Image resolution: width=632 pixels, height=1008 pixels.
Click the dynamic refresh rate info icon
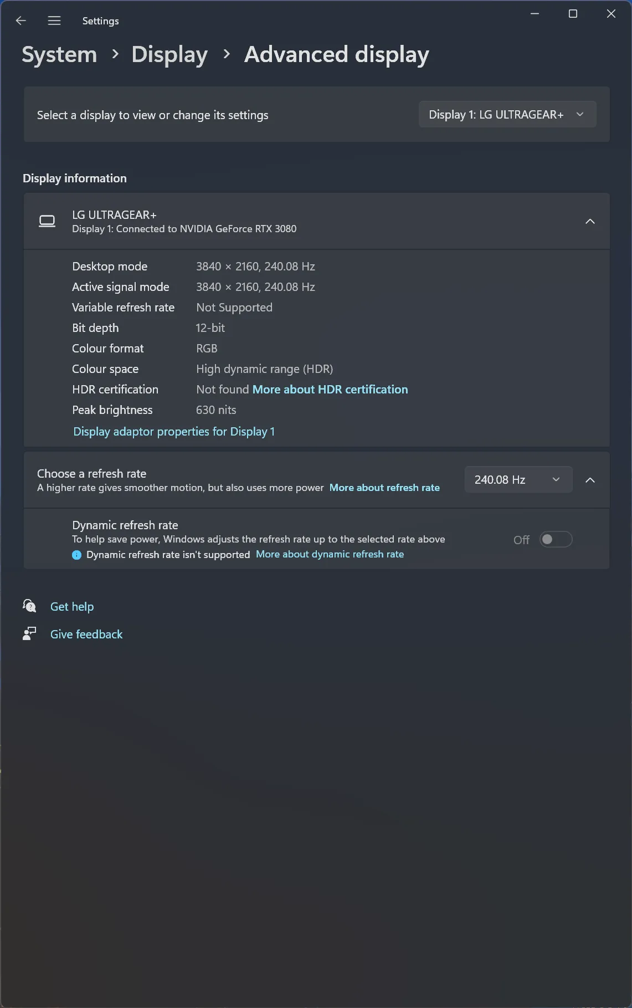(x=77, y=555)
